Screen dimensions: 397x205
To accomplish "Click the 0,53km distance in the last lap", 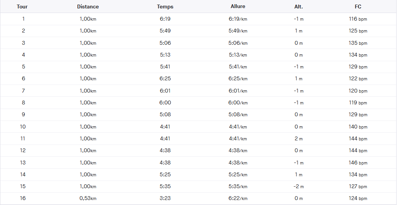I will [88, 198].
